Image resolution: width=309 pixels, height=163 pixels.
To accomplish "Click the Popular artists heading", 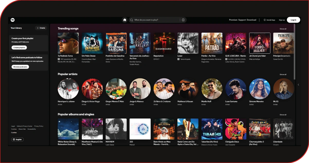I will 68,74.
